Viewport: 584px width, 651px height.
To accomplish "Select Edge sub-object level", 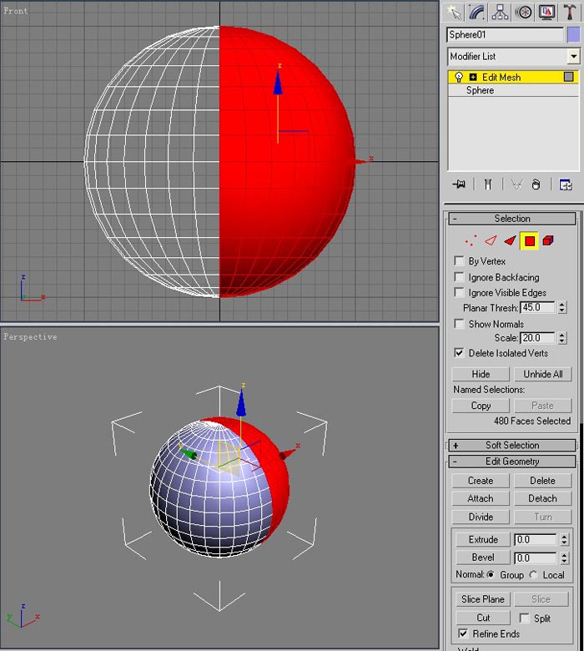I will click(491, 240).
